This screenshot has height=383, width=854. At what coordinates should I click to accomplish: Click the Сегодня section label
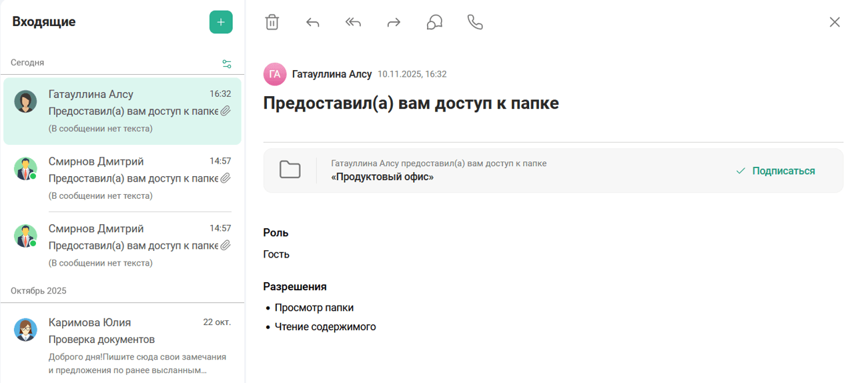click(27, 62)
